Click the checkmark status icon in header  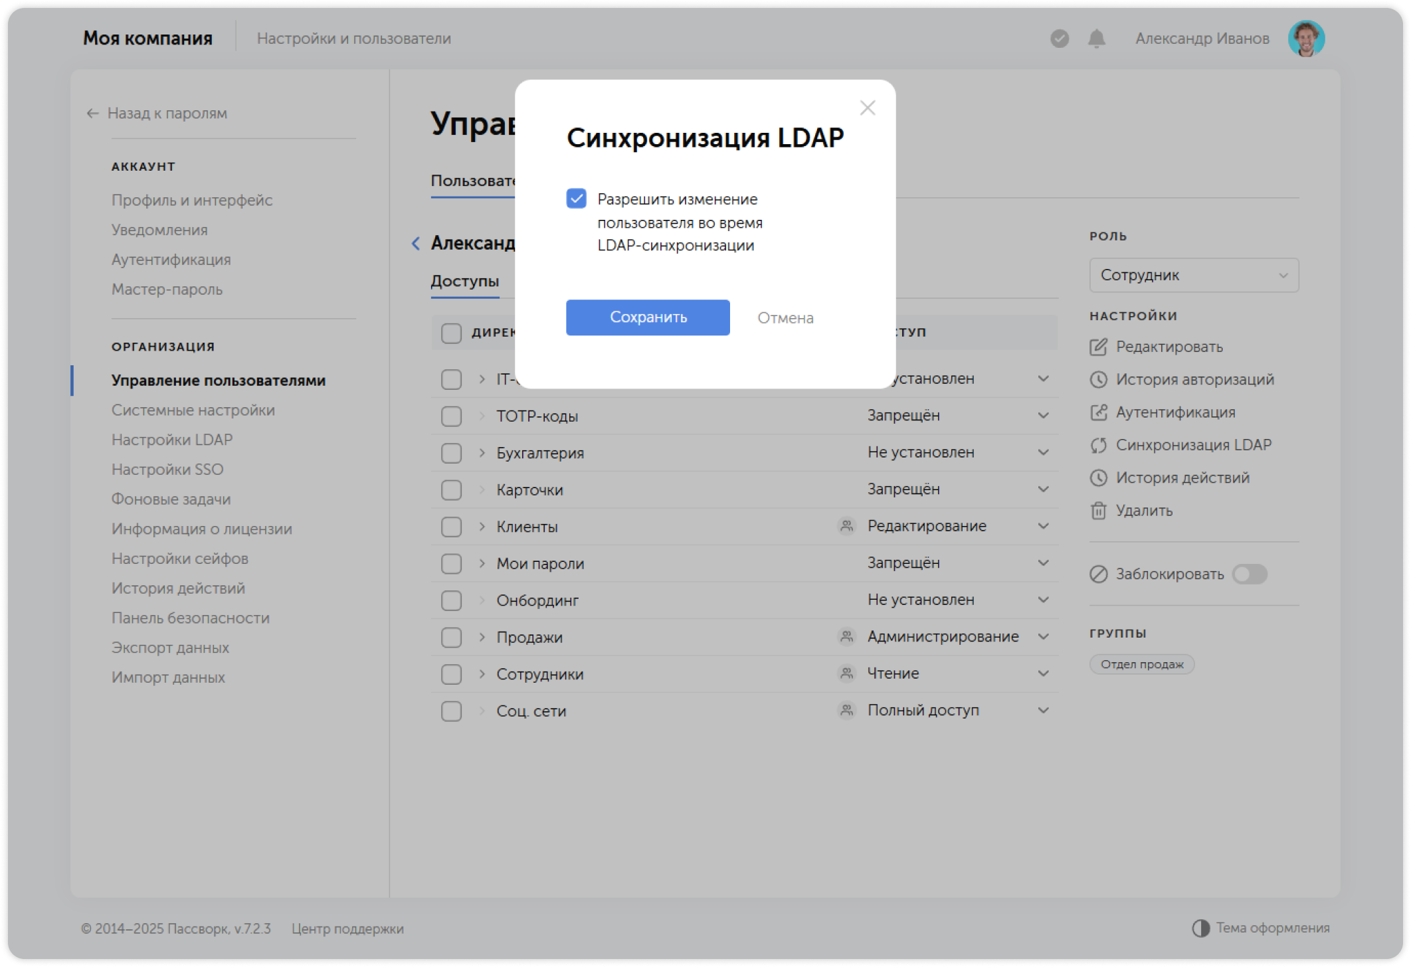pos(1060,39)
